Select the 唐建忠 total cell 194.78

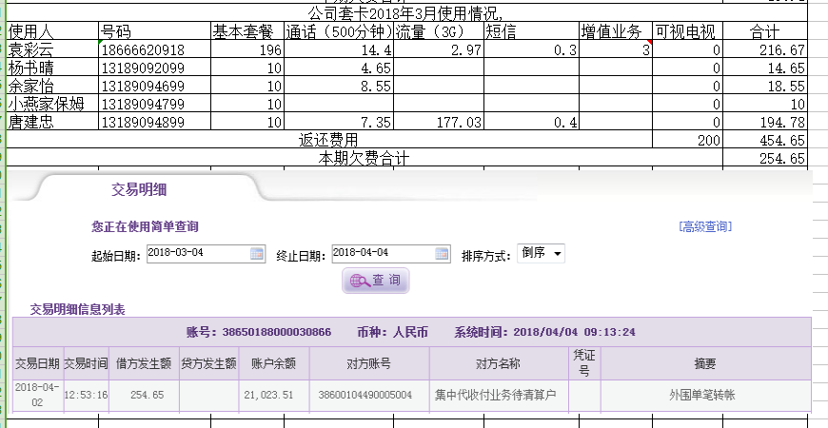(765, 122)
